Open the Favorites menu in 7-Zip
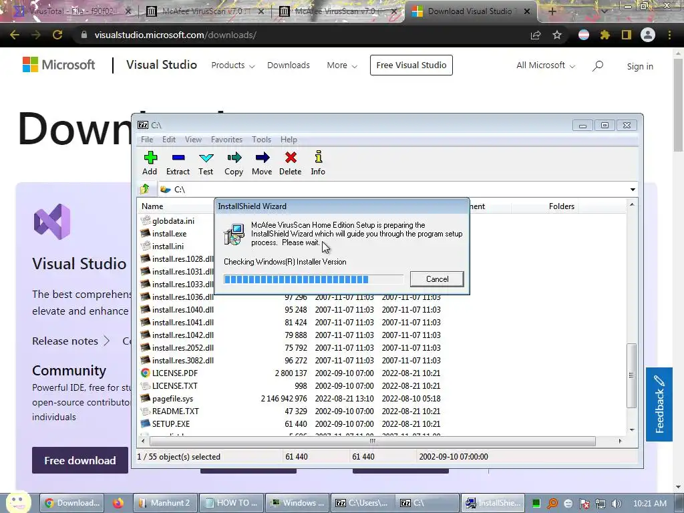This screenshot has height=513, width=684. [x=226, y=140]
